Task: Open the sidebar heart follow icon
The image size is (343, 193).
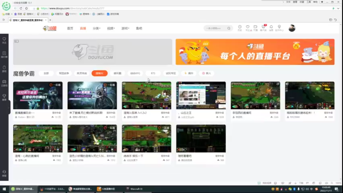Action: tap(4, 40)
